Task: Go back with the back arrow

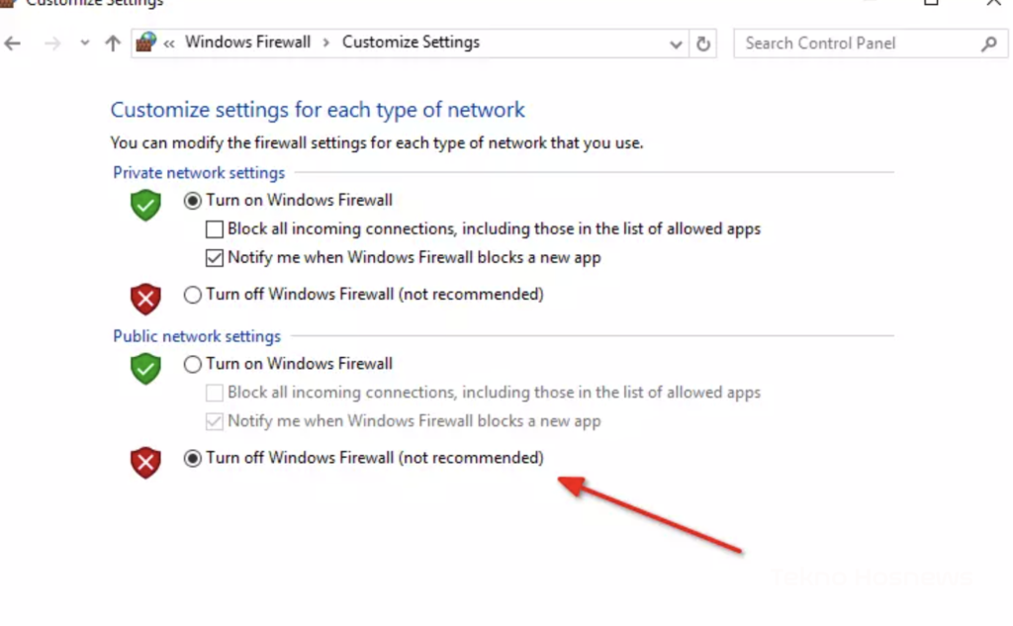Action: pyautogui.click(x=12, y=44)
